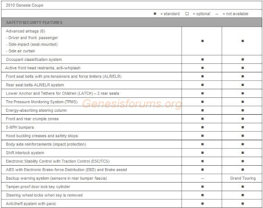Click first-column standard mark for Advanced airbags

203,41
